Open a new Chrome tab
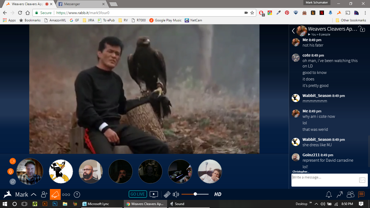This screenshot has width=370, height=208. coord(113,4)
